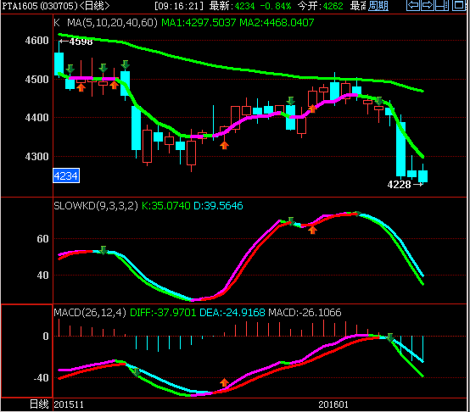Click the SLOWKD(9,3,3,2) indicator label
Screen dimensions: 470x412
96,206
